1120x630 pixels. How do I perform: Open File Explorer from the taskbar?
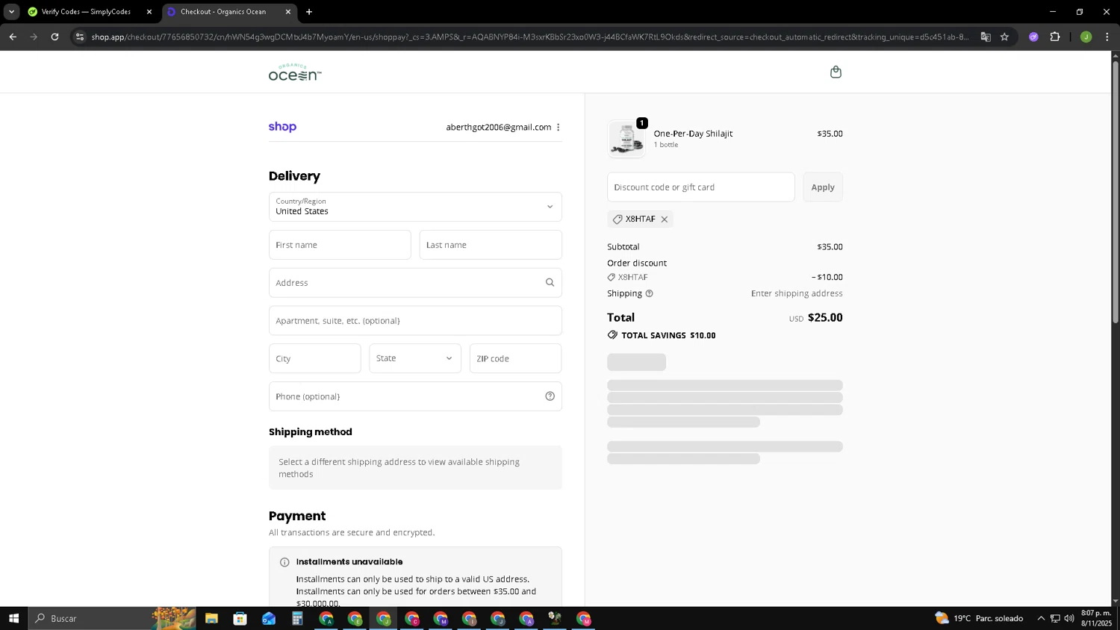(211, 619)
